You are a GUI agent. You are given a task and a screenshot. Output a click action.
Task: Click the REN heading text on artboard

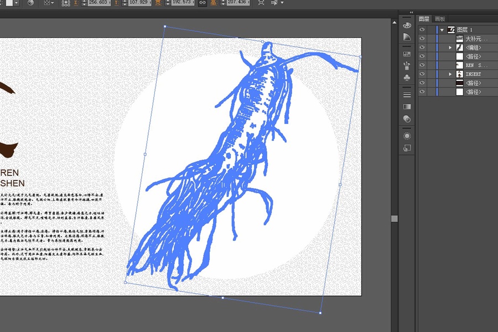tap(9, 173)
